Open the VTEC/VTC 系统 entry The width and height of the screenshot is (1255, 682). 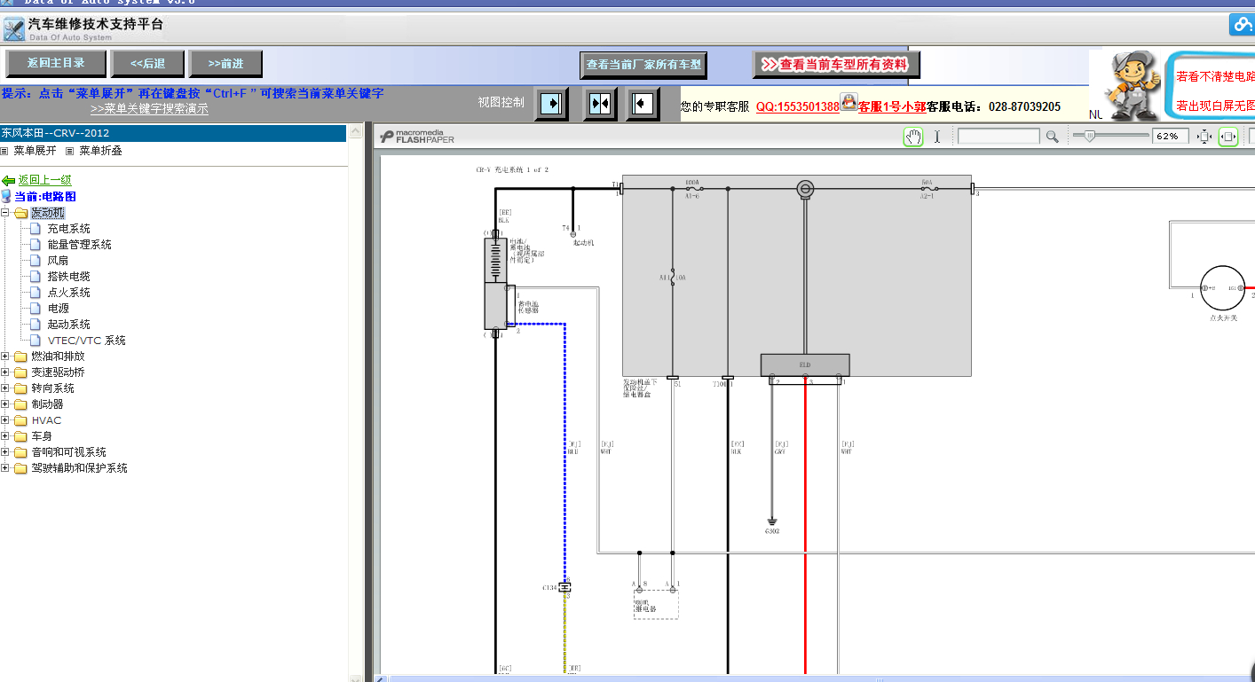tap(87, 341)
